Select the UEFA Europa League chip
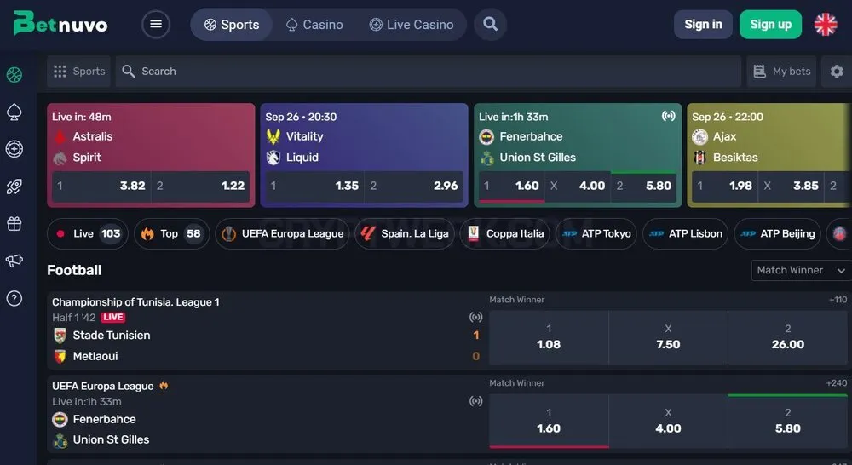This screenshot has height=465, width=852. click(283, 233)
